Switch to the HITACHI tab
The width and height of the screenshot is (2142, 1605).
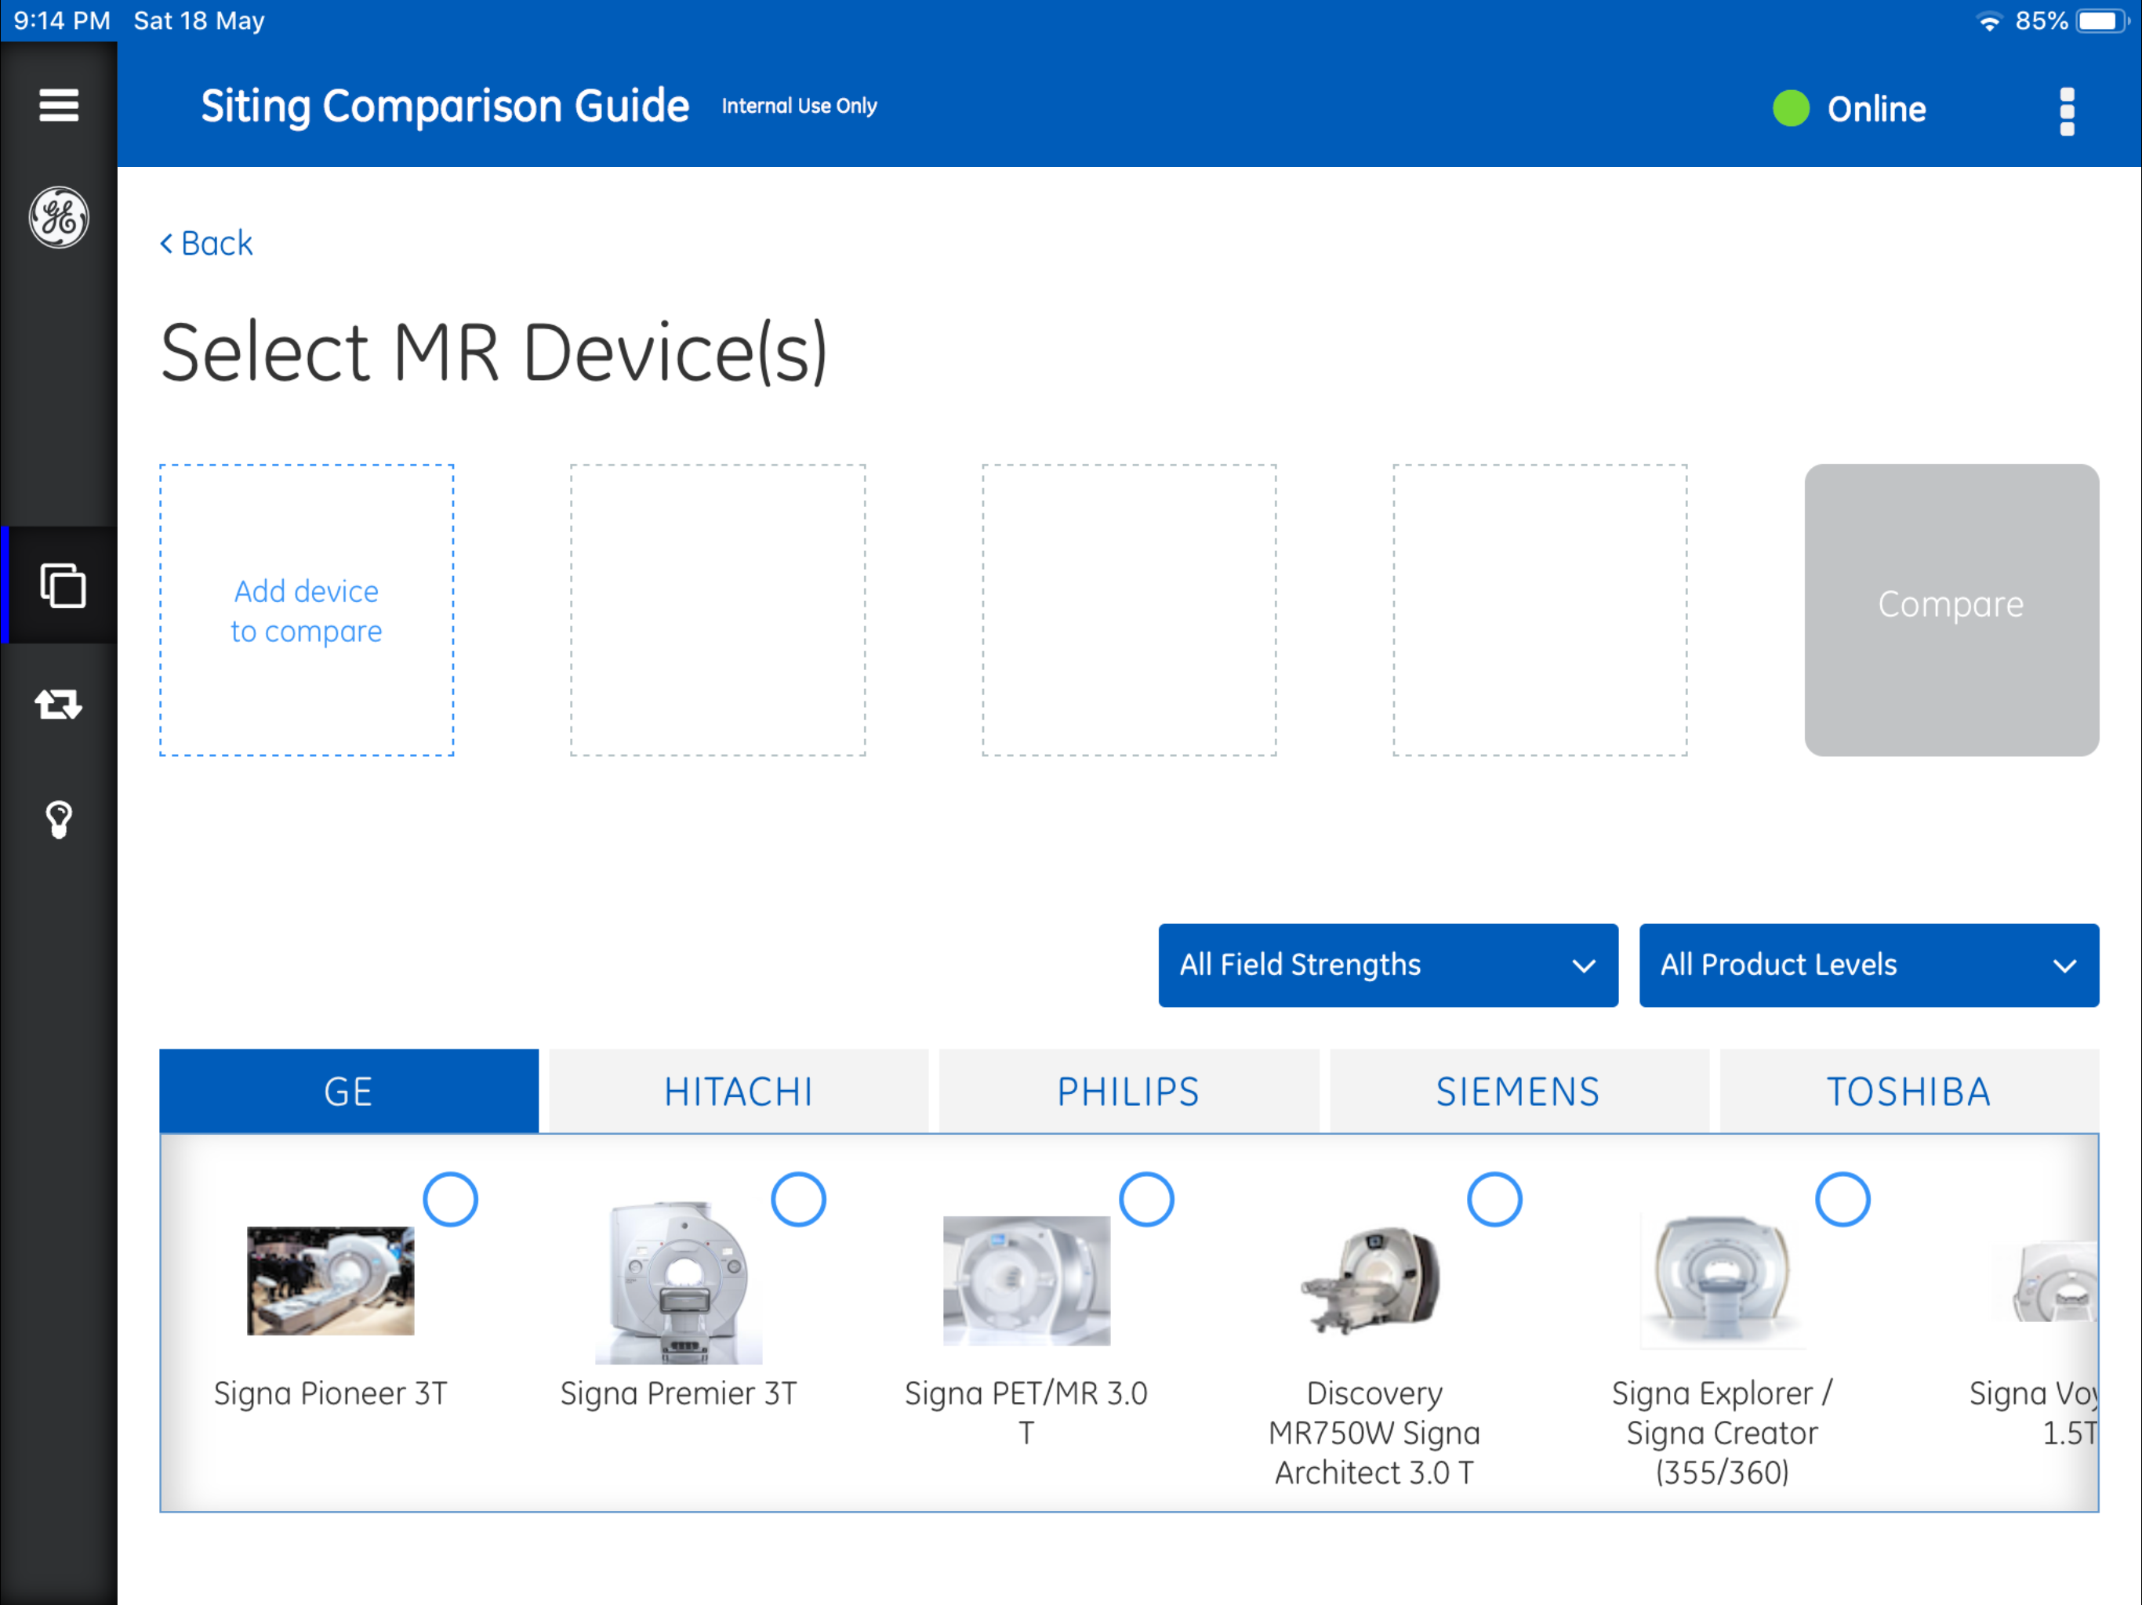click(739, 1091)
